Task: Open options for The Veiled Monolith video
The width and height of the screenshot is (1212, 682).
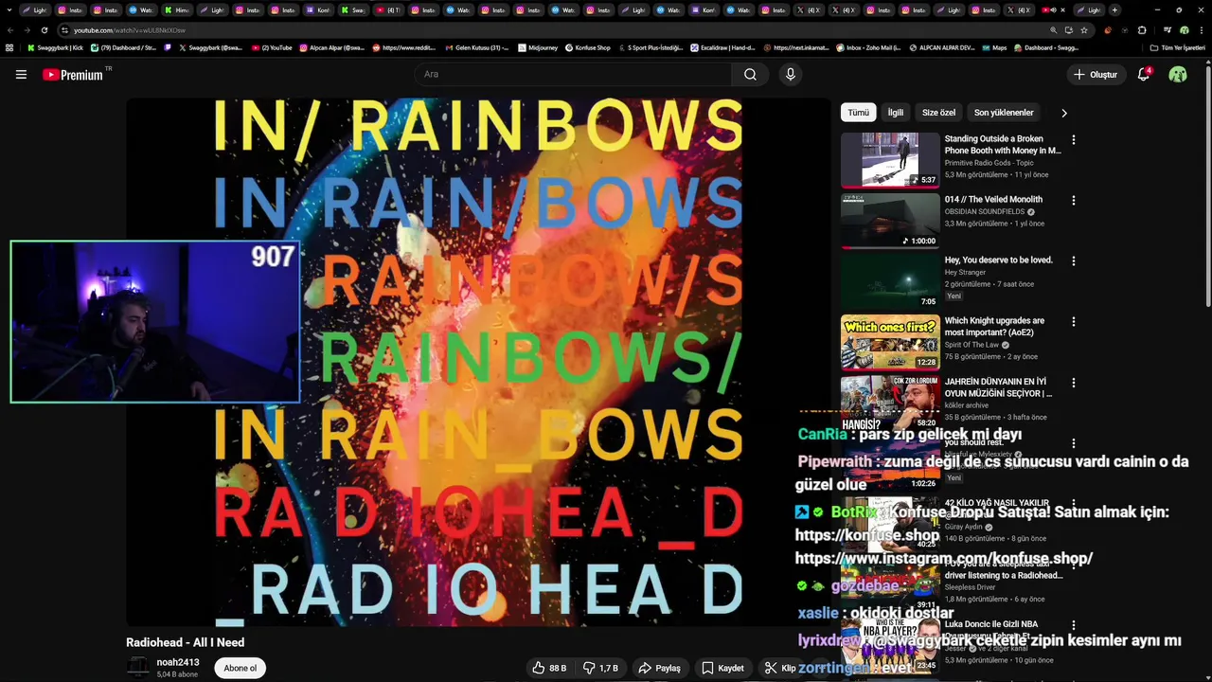Action: [1073, 201]
